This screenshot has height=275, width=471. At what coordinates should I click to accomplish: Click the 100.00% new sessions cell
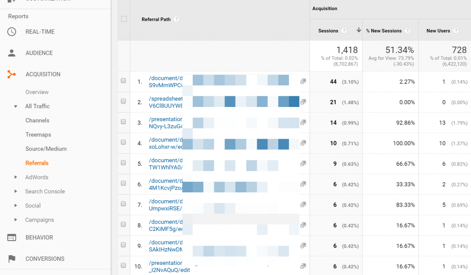pos(404,143)
